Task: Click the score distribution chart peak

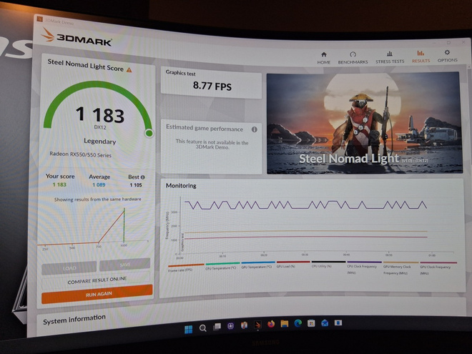Action: click(x=124, y=210)
